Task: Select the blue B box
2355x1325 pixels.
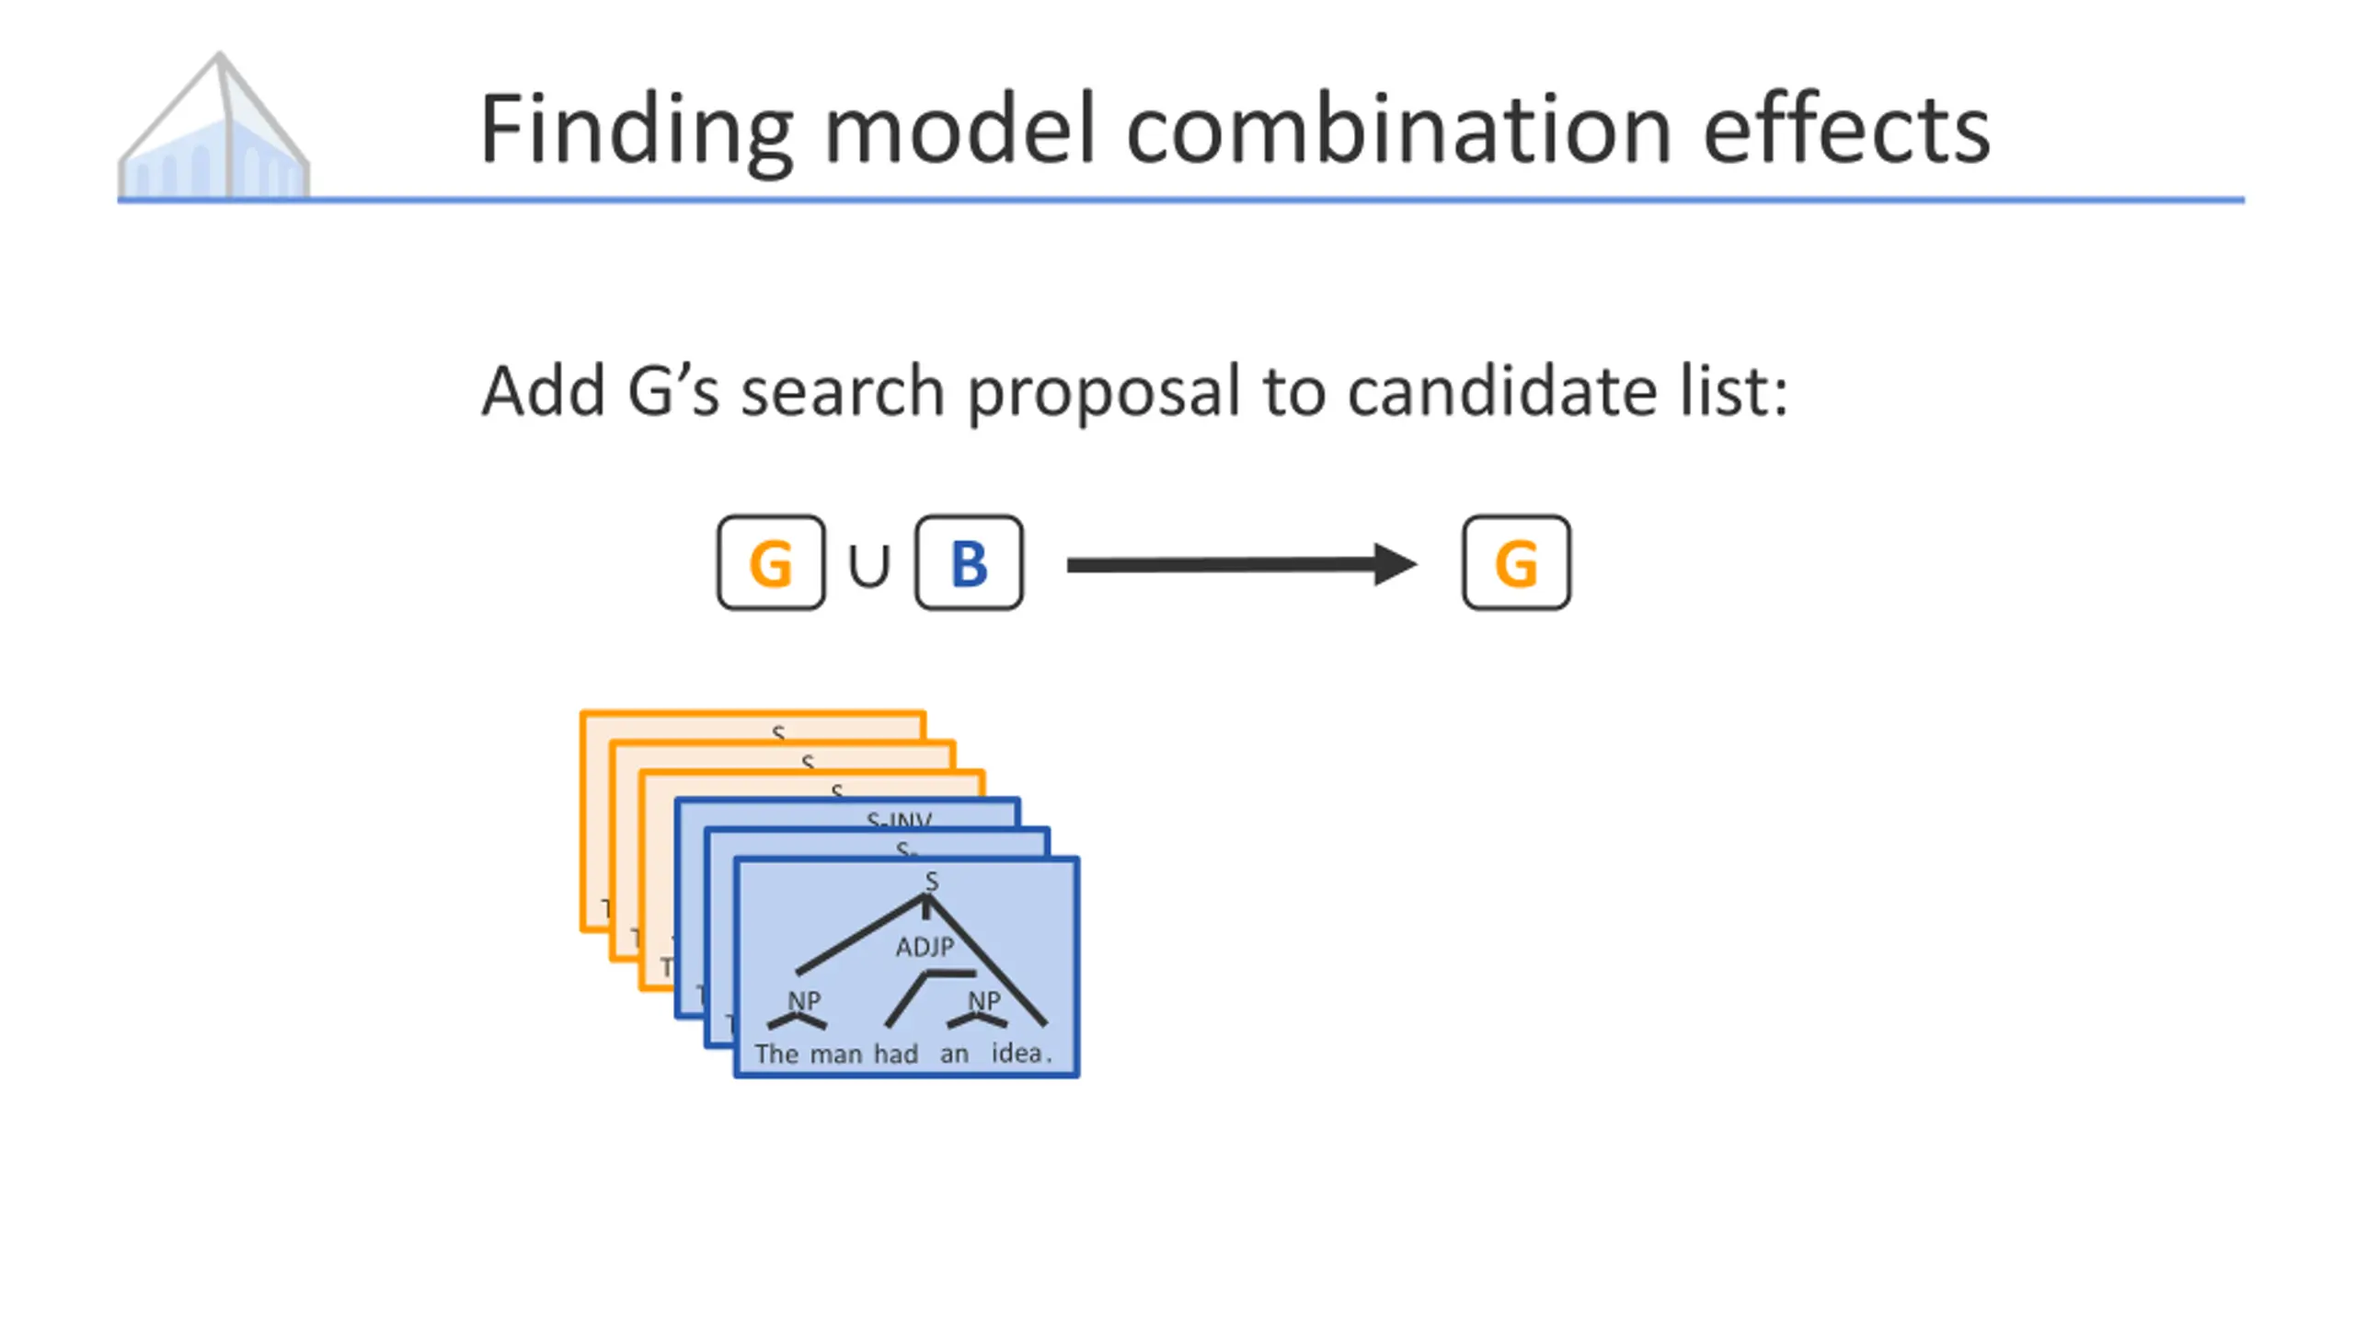Action: pos(969,562)
